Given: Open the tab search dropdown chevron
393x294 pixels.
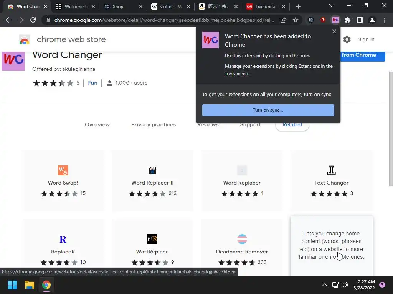Looking at the screenshot, I should [331, 5].
